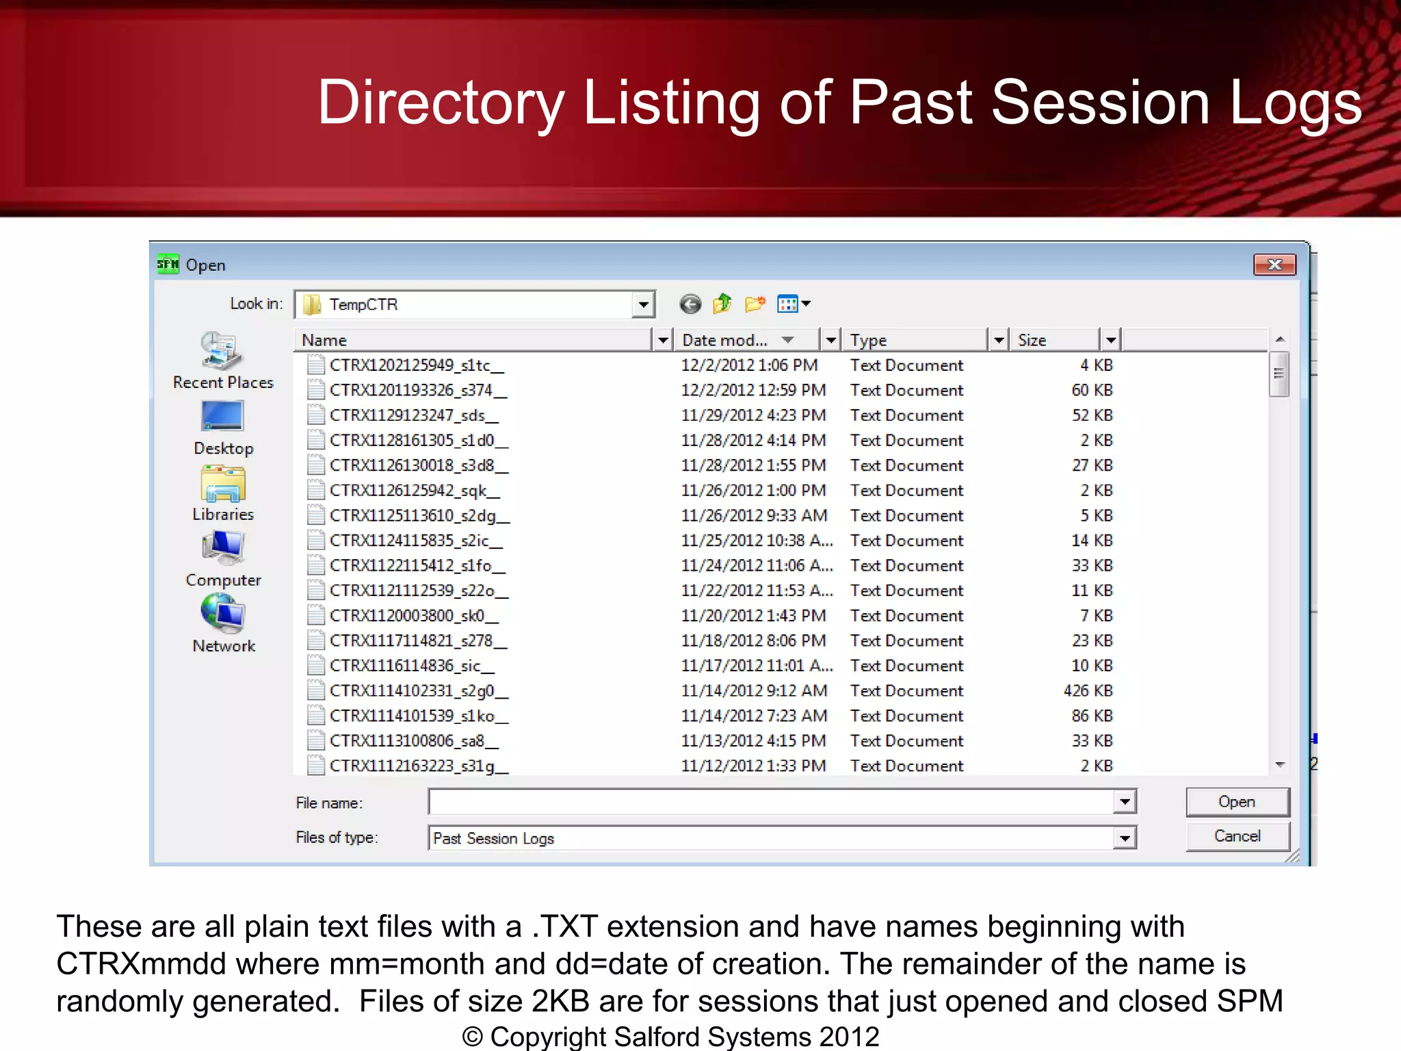
Task: Click date 11/18/2012 8:06 PM
Action: click(x=753, y=640)
